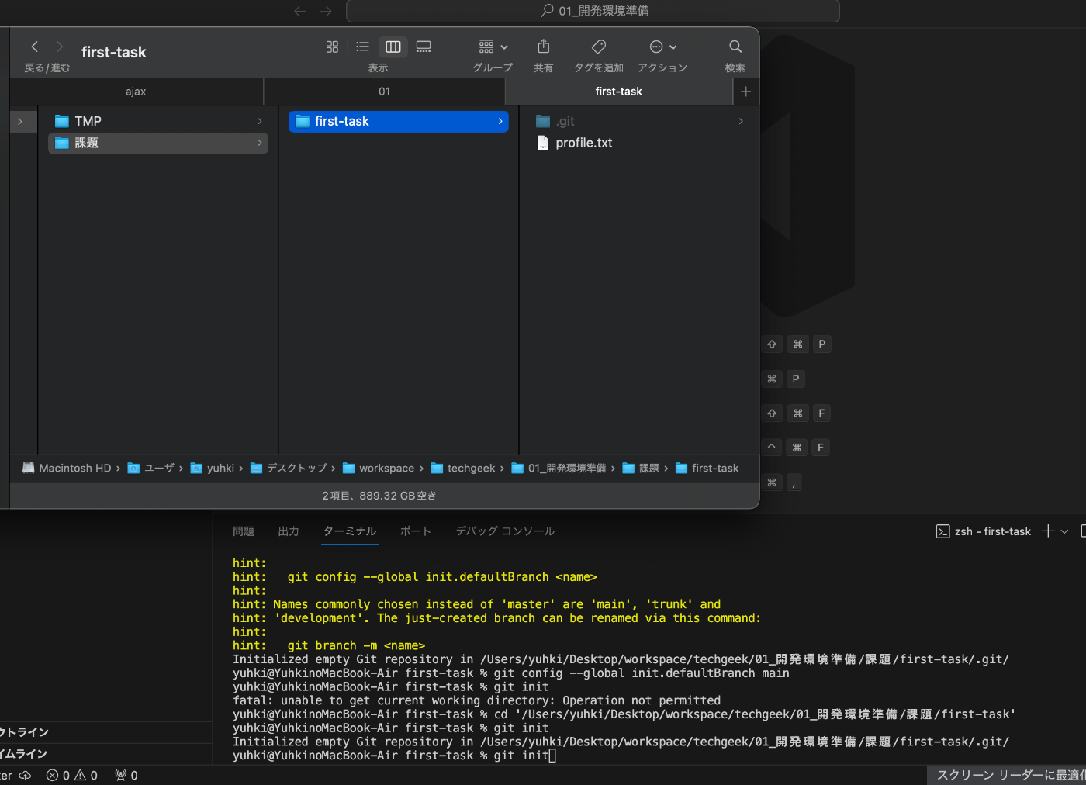Click the forwarded ports status icon
Viewport: 1086px width, 785px height.
tap(126, 775)
